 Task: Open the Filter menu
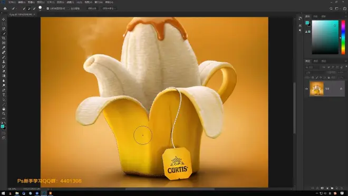point(70,2)
